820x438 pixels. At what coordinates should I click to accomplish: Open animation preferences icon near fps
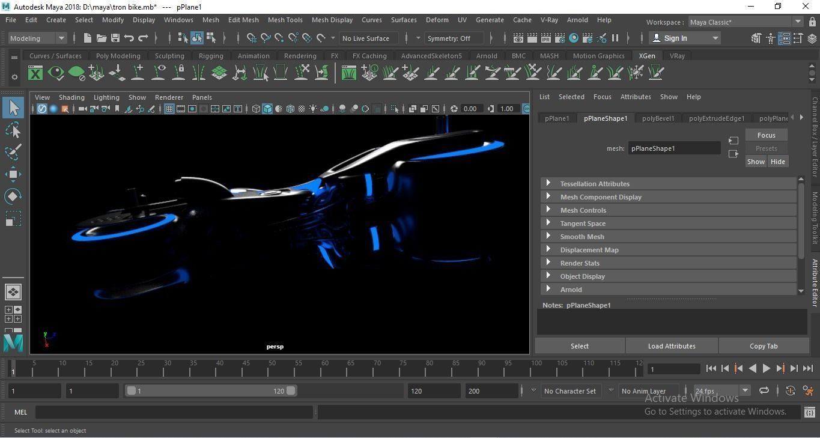pos(808,391)
